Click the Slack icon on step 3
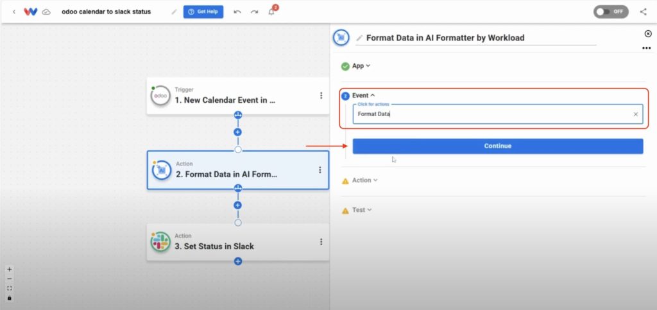This screenshot has width=657, height=310. (x=160, y=242)
